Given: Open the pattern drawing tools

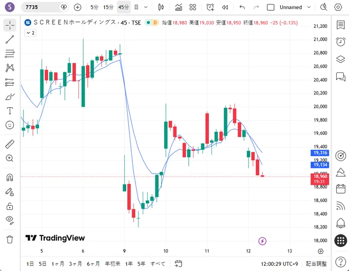Looking at the screenshot, I should (10, 68).
